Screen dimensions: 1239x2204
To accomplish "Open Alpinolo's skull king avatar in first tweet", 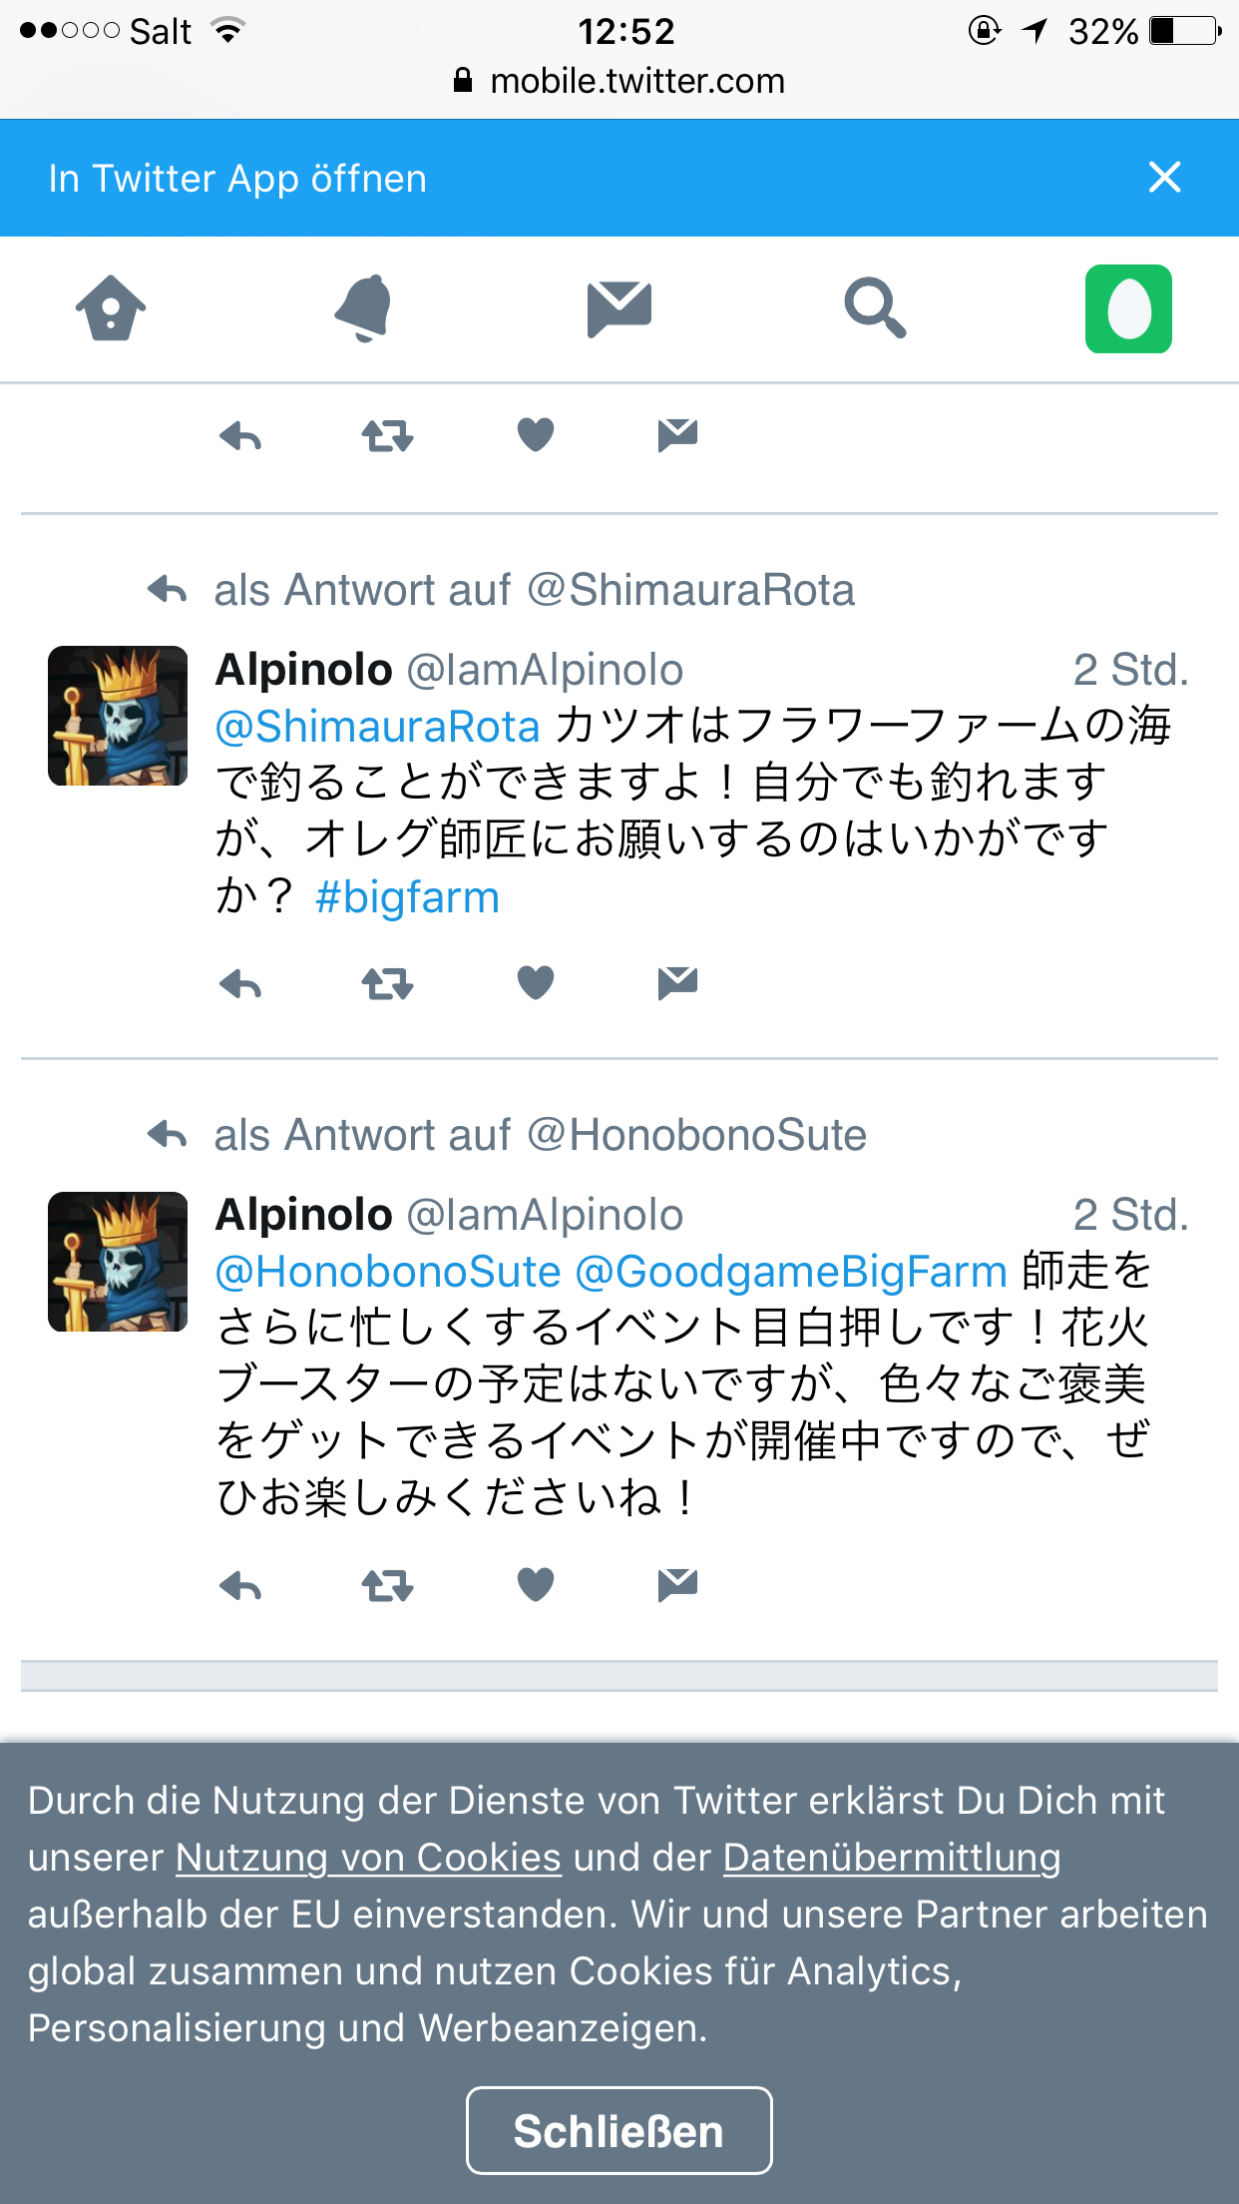I will pyautogui.click(x=118, y=716).
